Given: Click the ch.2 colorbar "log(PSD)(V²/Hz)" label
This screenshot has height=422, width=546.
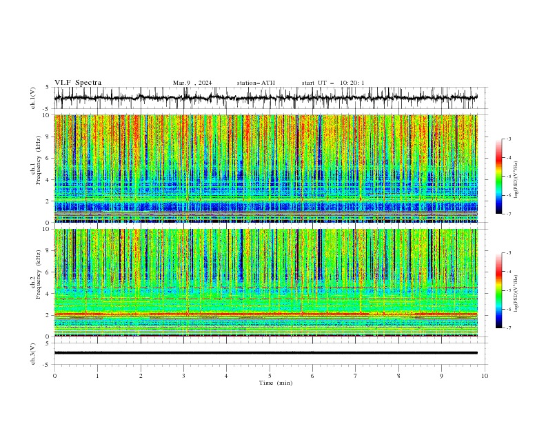Looking at the screenshot, I should [516, 293].
